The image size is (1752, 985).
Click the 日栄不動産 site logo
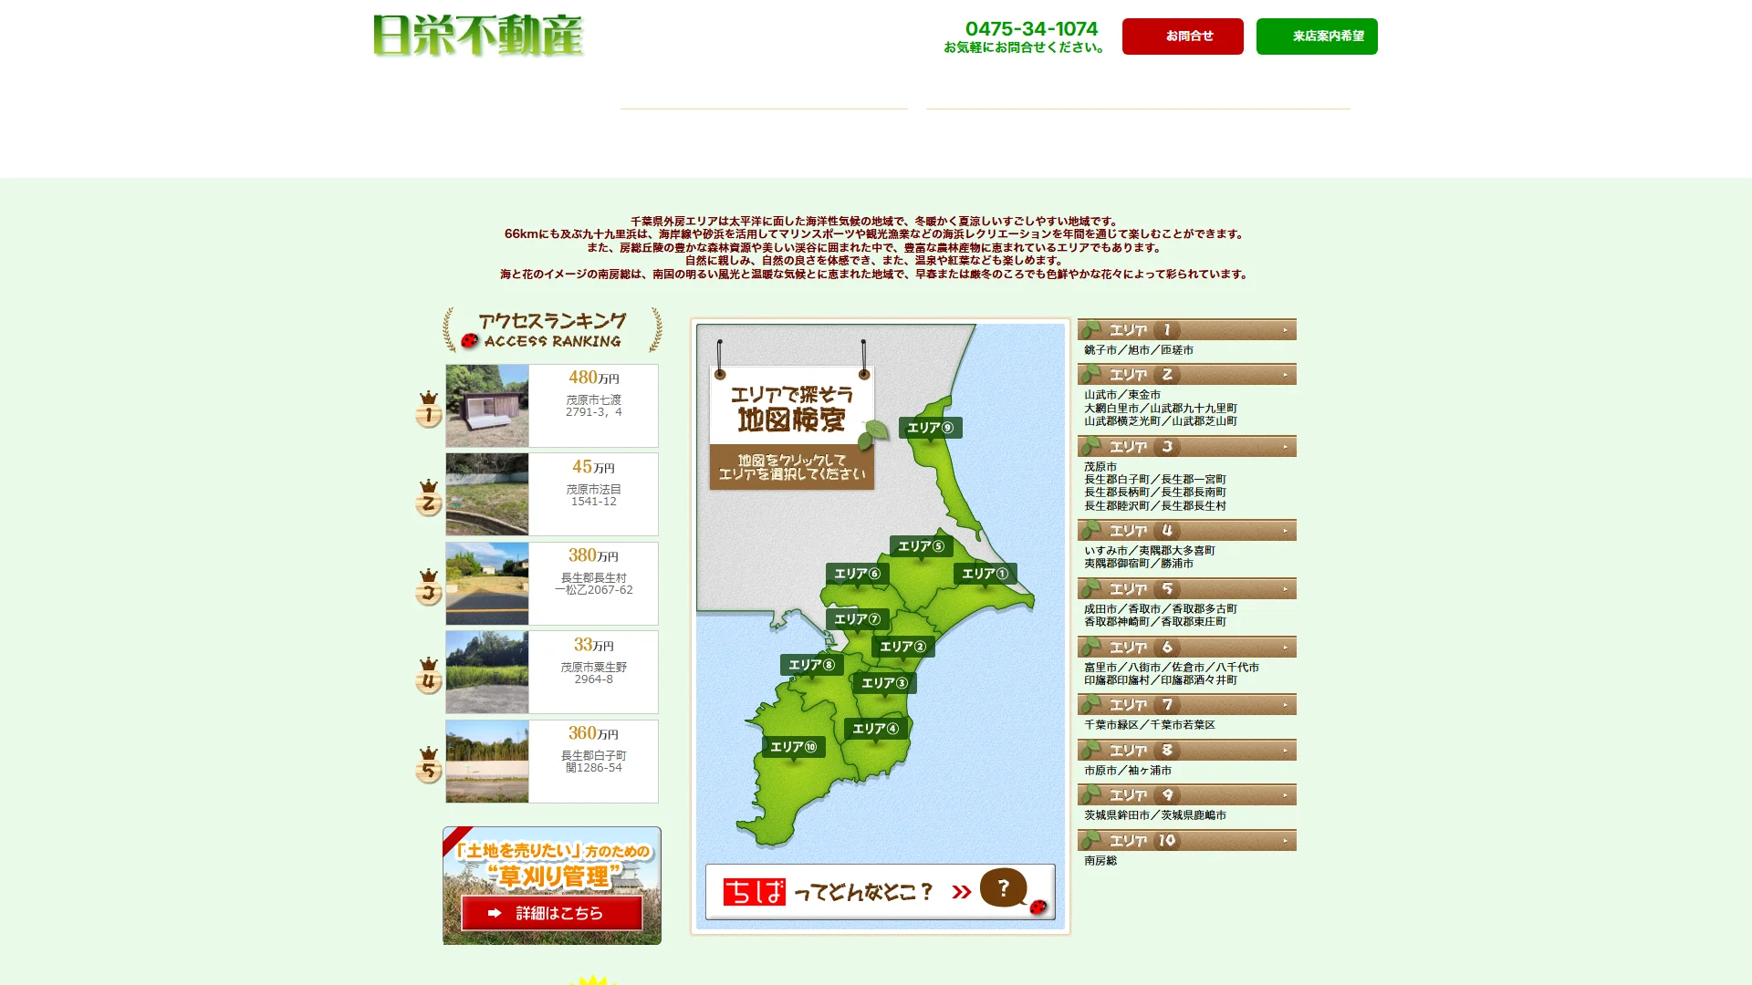tap(478, 36)
